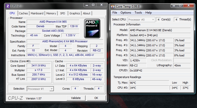Click the CPU #0 temperature value 34°C
197x108 pixels.
tap(149, 88)
